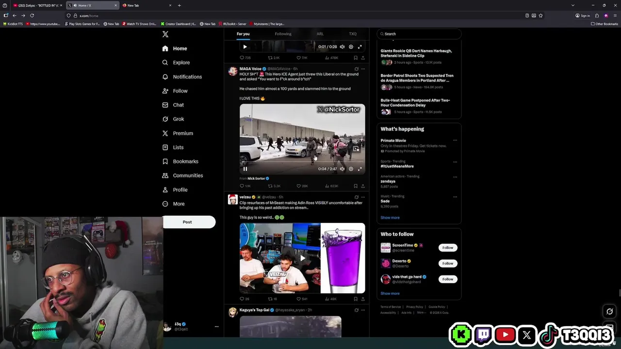The width and height of the screenshot is (621, 349).
Task: Switch to the Following tab
Action: point(283,34)
